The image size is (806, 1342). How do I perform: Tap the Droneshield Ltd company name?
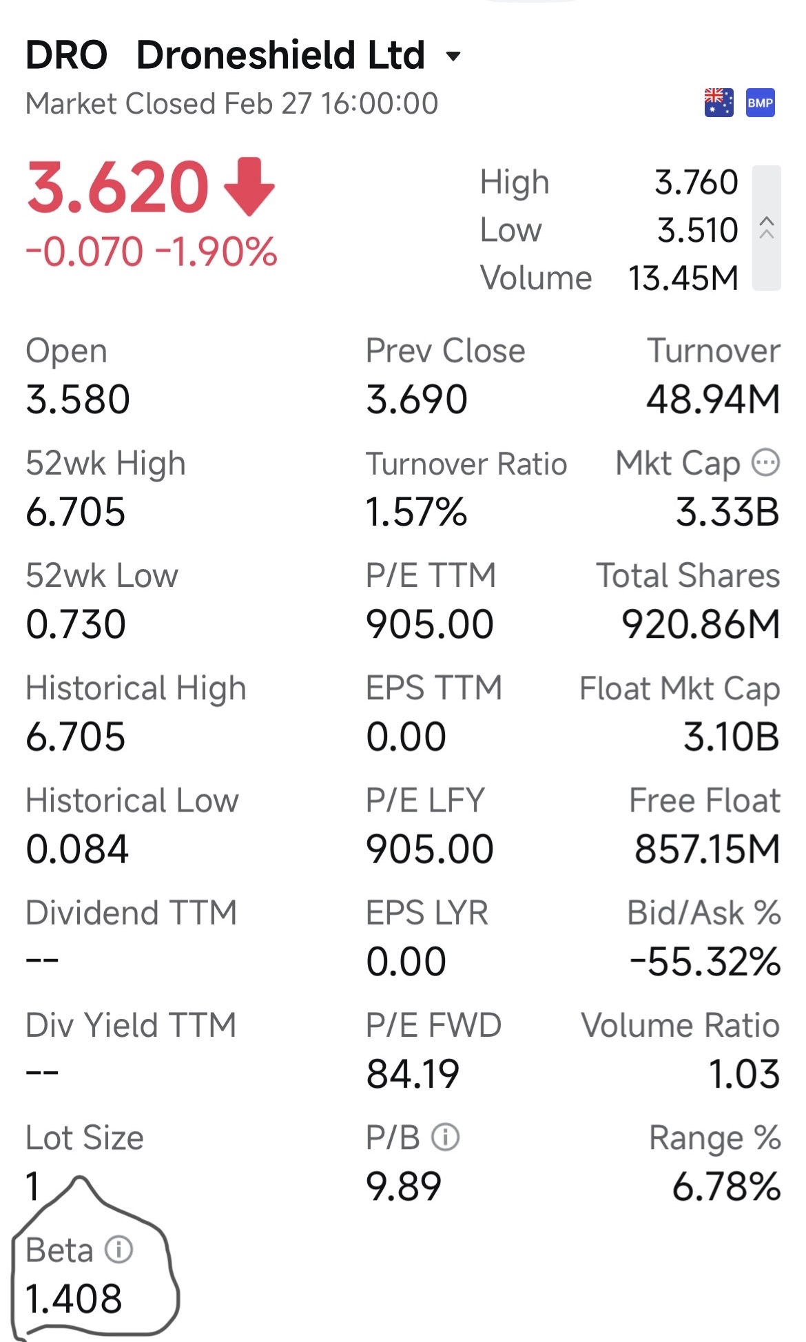[x=280, y=55]
